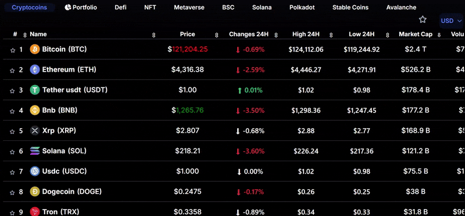
Task: Open the Bnb (BNB) link
Action: click(x=60, y=110)
